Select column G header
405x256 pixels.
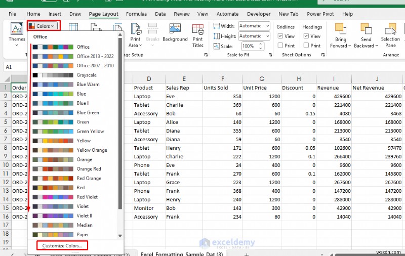pos(261,79)
